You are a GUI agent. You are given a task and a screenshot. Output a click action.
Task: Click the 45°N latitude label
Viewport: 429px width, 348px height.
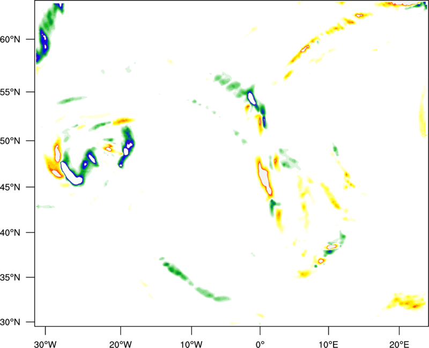point(10,187)
